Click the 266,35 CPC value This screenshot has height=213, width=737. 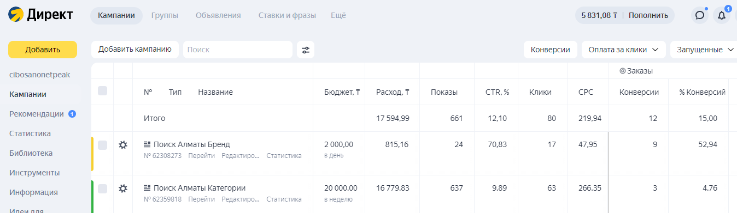[x=590, y=188]
